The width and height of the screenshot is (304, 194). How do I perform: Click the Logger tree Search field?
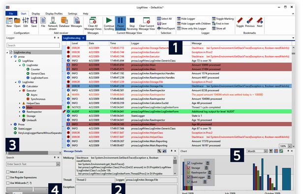[33, 45]
